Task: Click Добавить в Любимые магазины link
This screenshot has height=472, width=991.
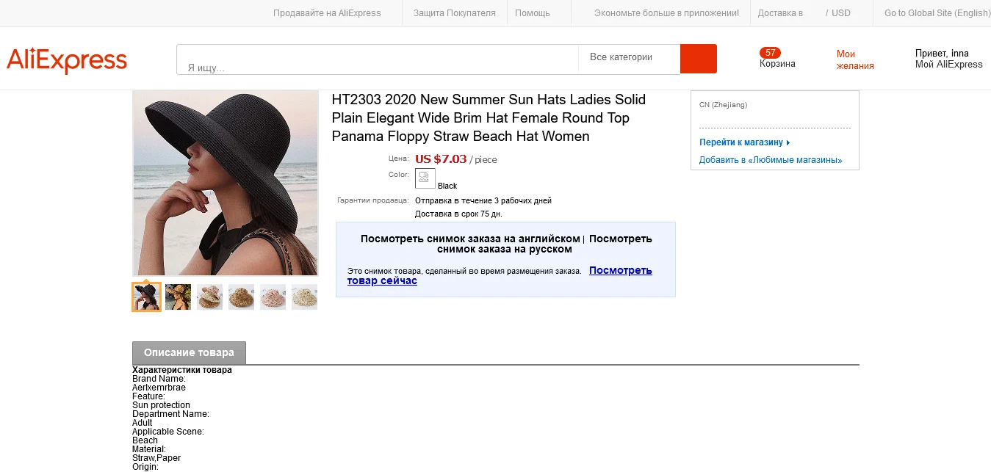Action: (x=771, y=160)
